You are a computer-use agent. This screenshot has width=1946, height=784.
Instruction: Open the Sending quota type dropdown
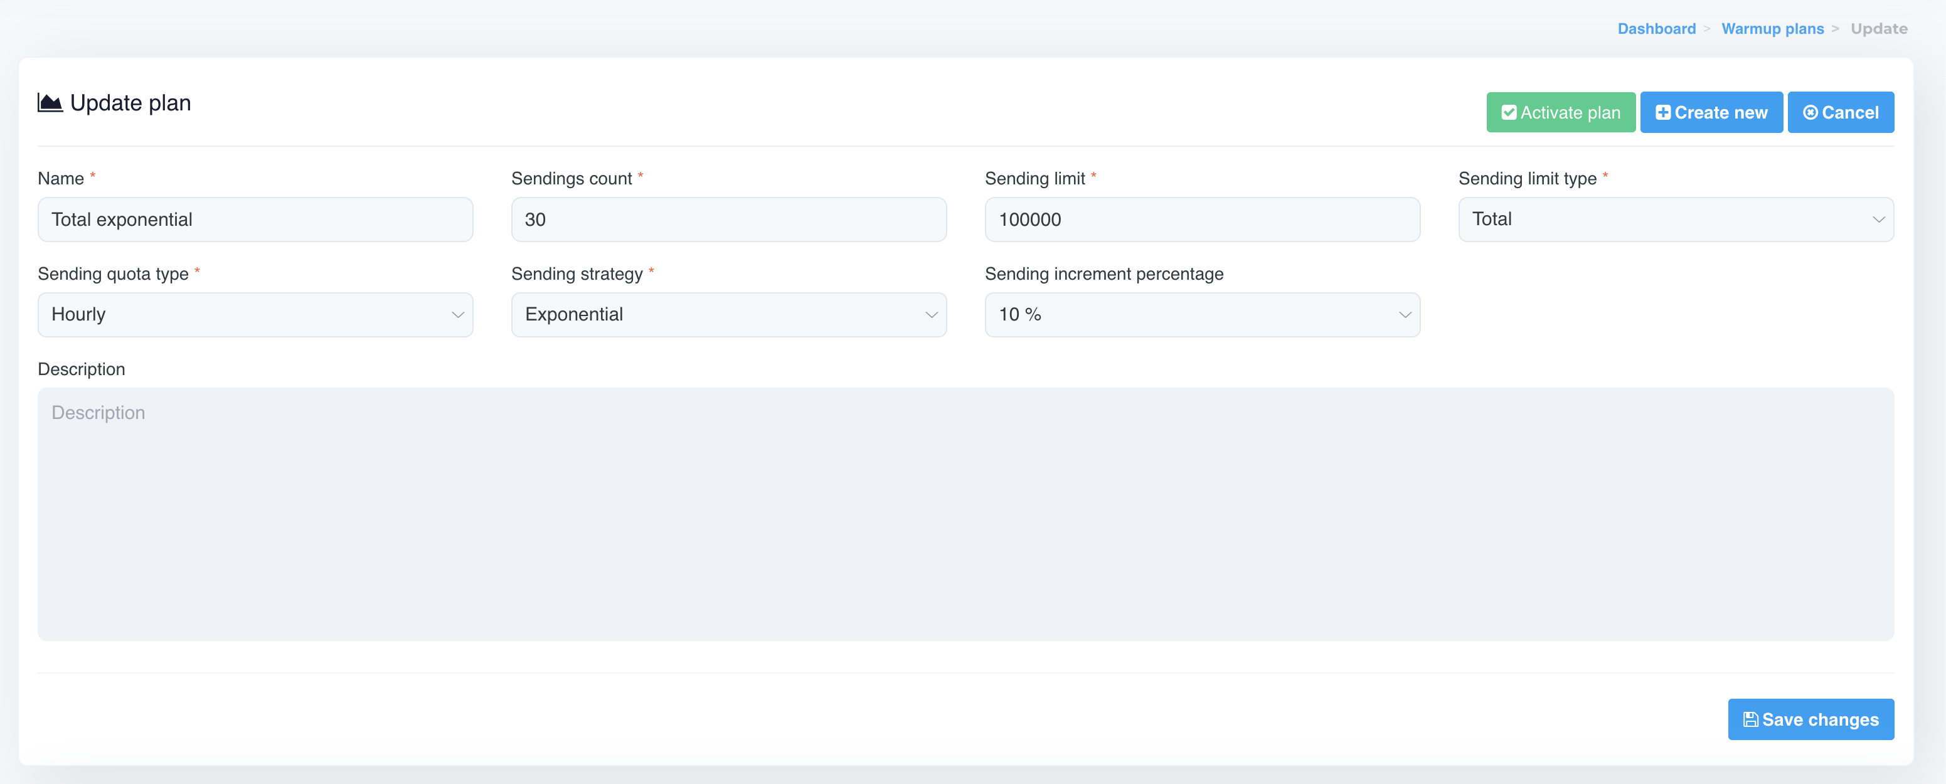click(255, 315)
